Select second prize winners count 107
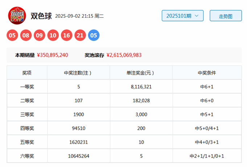247x167 pixels. point(78,100)
